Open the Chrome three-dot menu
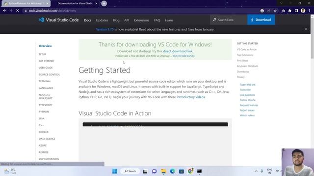The image size is (314, 176). [x=310, y=11]
